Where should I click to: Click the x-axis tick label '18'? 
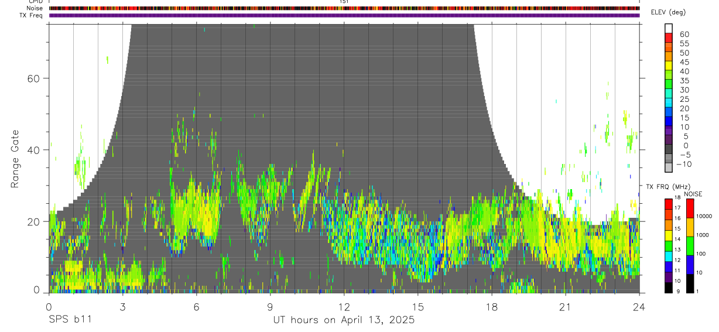(491, 307)
